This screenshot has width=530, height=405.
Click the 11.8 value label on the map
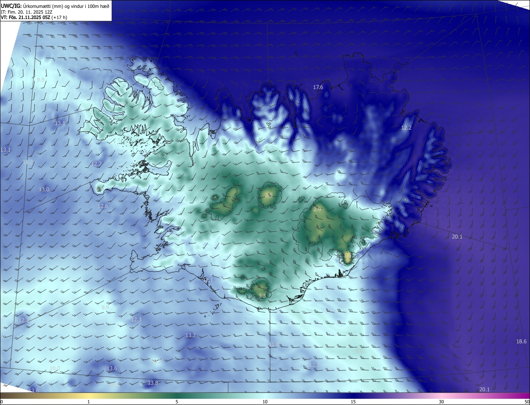(x=274, y=345)
